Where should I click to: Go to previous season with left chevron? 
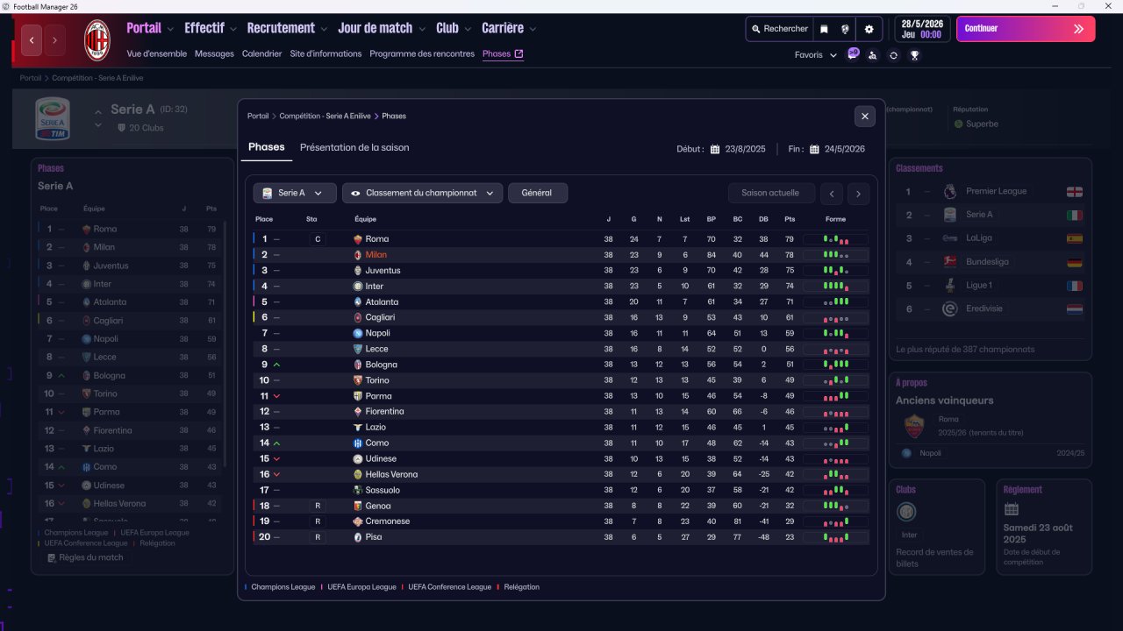point(832,194)
